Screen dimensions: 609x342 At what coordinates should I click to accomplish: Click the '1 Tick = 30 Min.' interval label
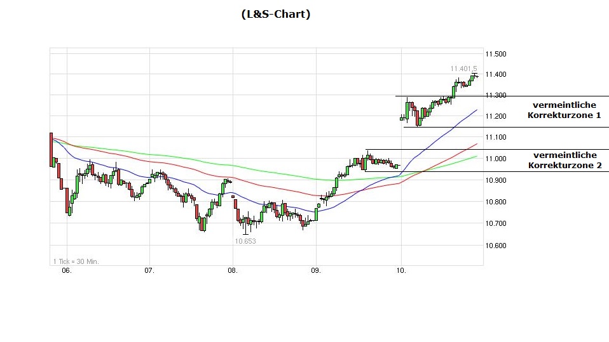[x=76, y=261]
